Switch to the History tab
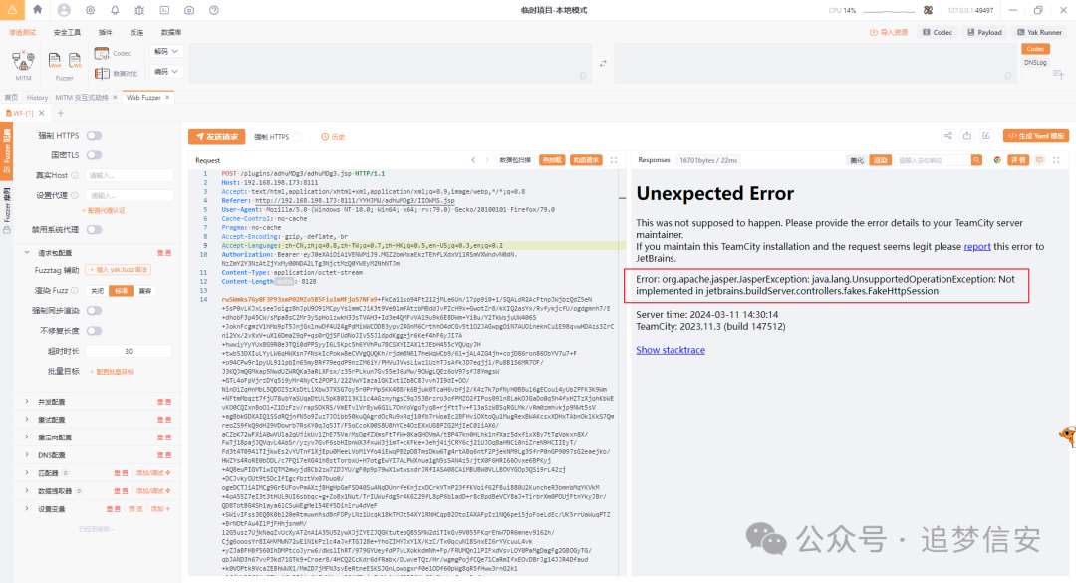This screenshot has height=583, width=1076. 37,98
